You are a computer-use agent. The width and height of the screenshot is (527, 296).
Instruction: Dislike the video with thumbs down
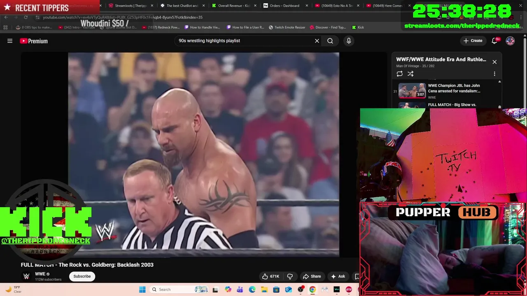(290, 276)
